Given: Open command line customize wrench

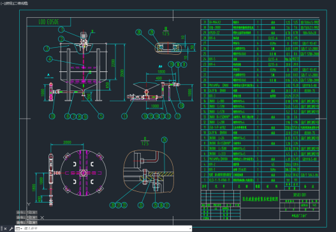Looking at the screenshot, I should click(11, 229).
